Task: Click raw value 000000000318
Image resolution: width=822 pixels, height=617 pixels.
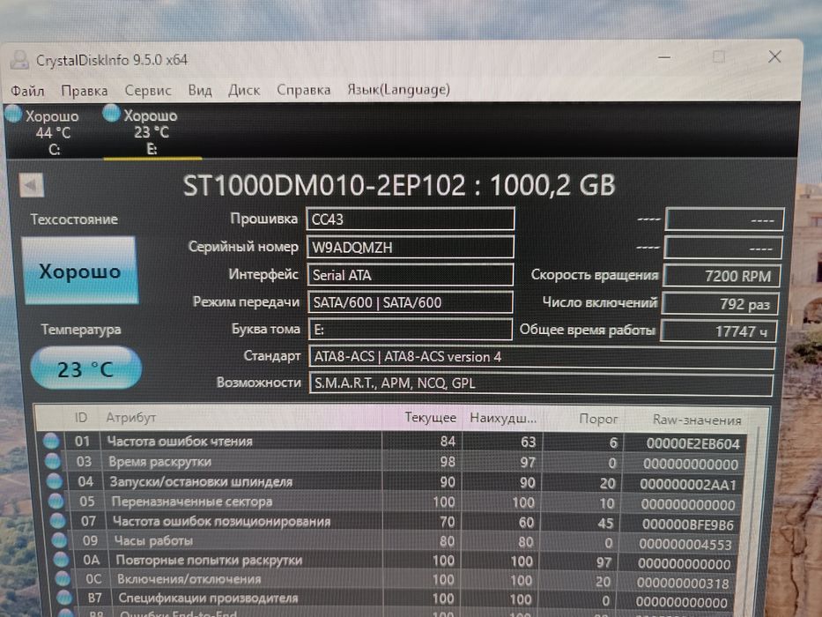Action: pyautogui.click(x=683, y=584)
